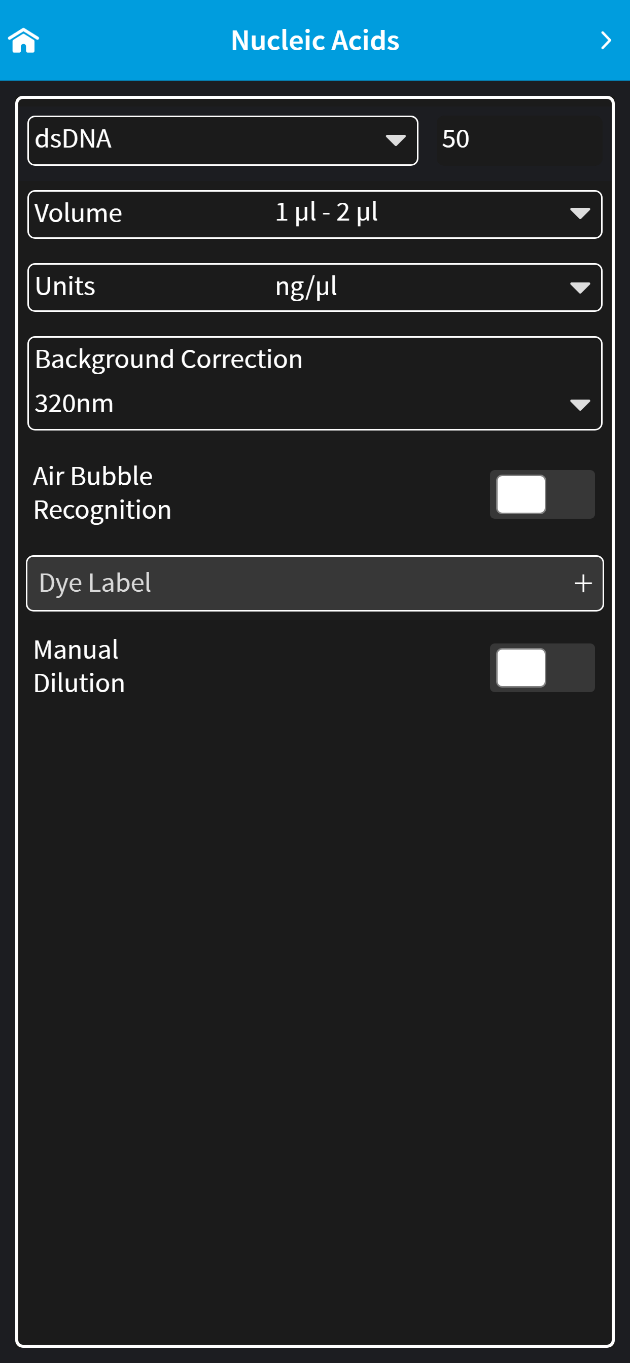The image size is (630, 1363).
Task: Tap the next arrow in header
Action: point(606,41)
